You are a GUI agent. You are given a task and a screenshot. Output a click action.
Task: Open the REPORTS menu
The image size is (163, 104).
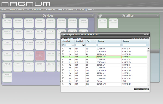tap(51, 9)
